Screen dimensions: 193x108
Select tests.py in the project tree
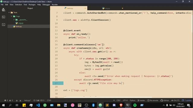(x=19, y=26)
